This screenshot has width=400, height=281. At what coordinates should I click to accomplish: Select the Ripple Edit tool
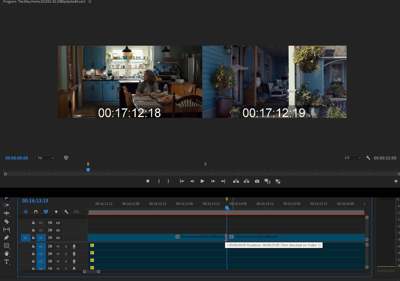tap(6, 213)
